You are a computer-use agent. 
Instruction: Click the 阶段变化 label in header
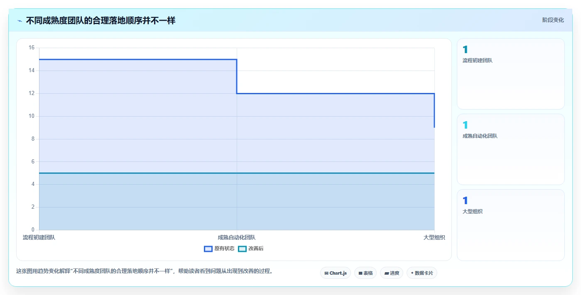[x=553, y=20]
